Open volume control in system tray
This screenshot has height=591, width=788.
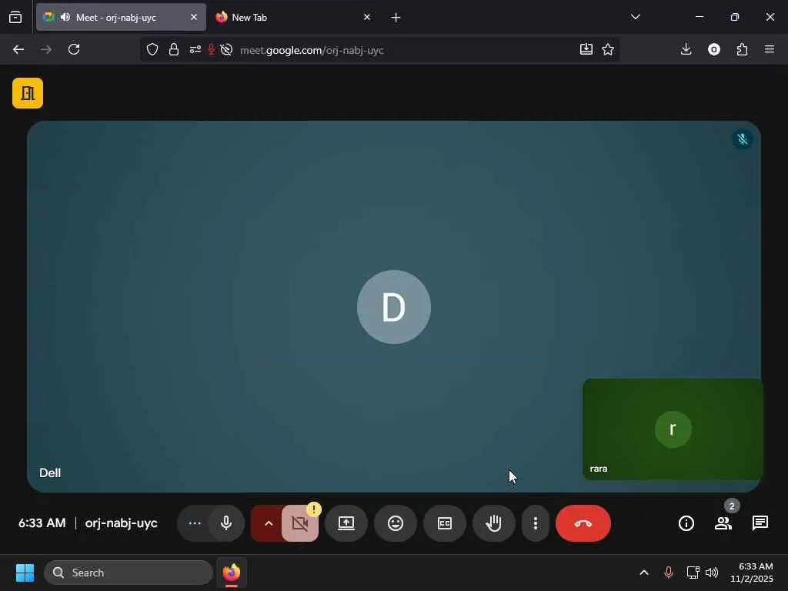pos(712,573)
